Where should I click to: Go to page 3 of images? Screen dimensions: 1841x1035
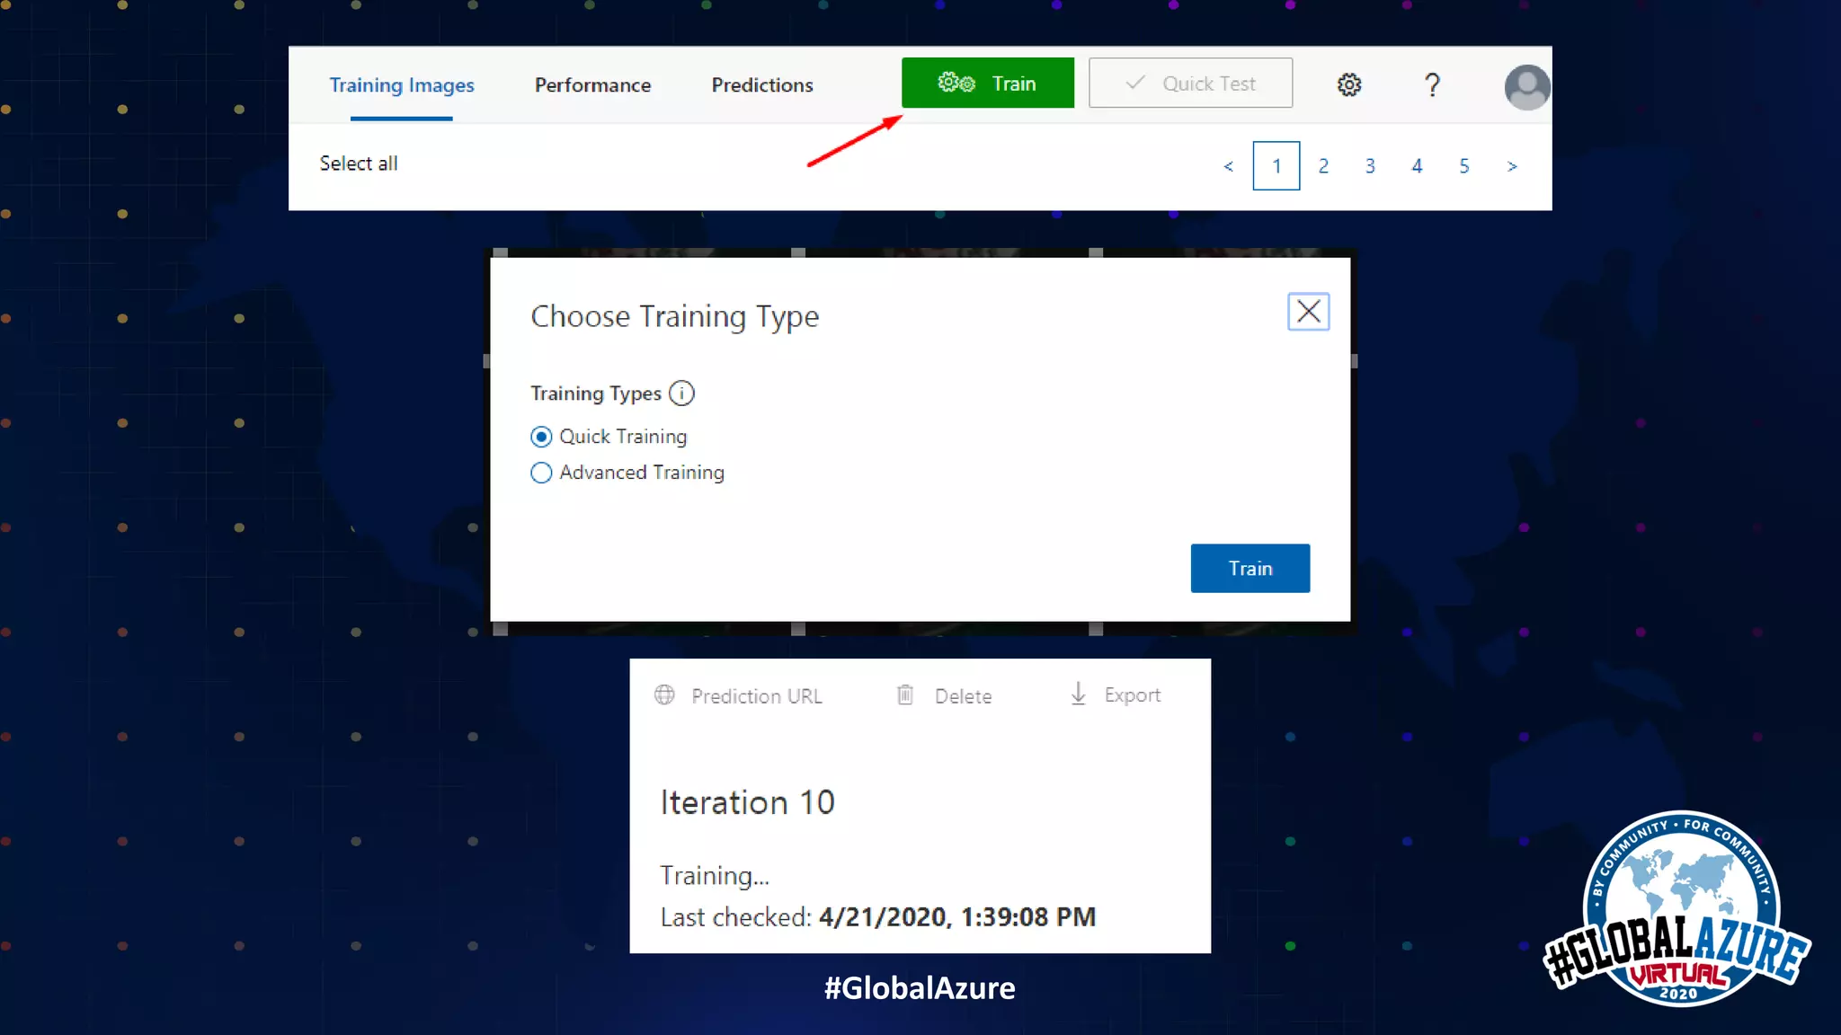1370,166
